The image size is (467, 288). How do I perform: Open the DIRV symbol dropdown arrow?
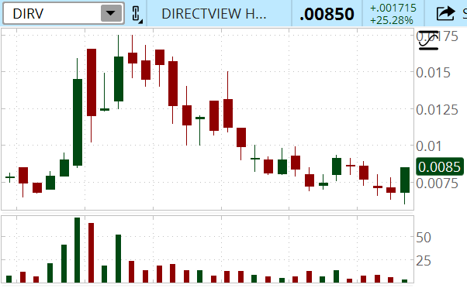111,13
